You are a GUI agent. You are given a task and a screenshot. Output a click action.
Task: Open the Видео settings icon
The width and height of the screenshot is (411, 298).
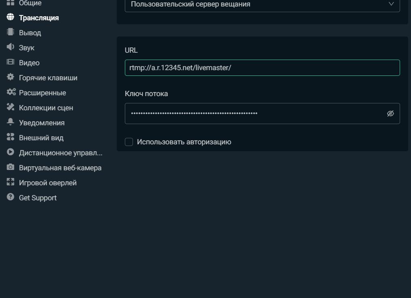(x=11, y=62)
